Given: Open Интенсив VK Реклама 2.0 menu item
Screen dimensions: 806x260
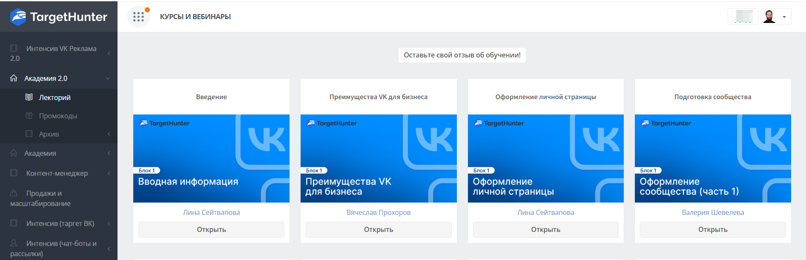Looking at the screenshot, I should pos(59,53).
